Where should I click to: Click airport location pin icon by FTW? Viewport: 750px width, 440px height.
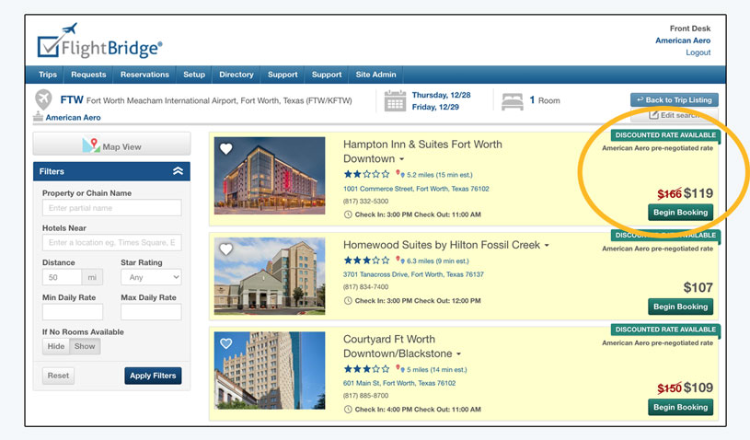pyautogui.click(x=43, y=98)
